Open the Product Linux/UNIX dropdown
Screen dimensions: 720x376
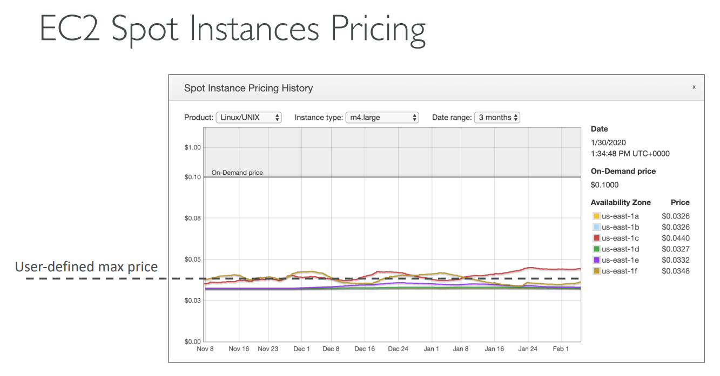248,118
